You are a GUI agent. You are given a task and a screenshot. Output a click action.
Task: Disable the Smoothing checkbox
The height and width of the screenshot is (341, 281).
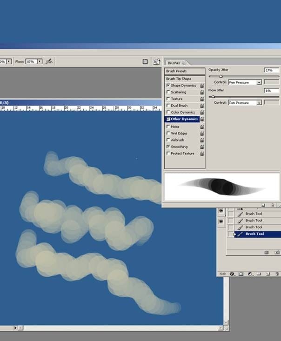[168, 147]
